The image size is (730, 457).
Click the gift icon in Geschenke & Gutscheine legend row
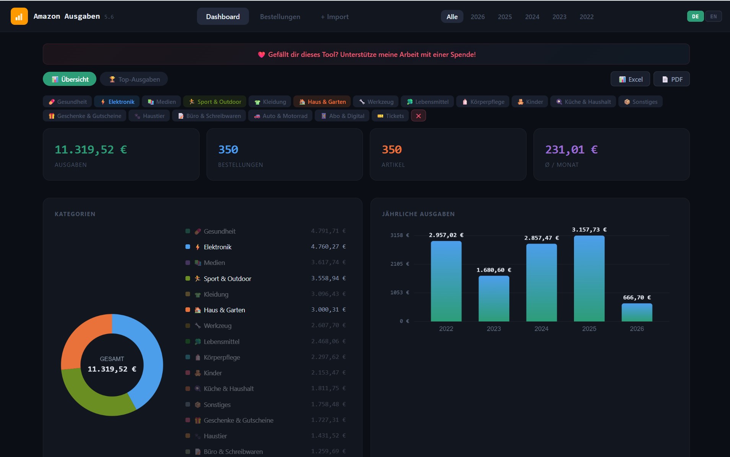pos(198,420)
